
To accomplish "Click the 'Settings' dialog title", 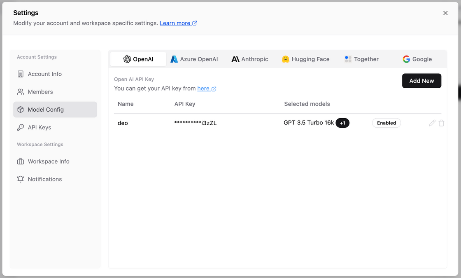I will [x=26, y=13].
